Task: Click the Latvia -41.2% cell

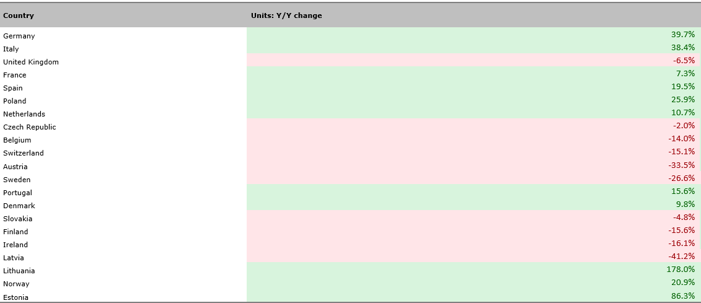Action: coord(681,257)
